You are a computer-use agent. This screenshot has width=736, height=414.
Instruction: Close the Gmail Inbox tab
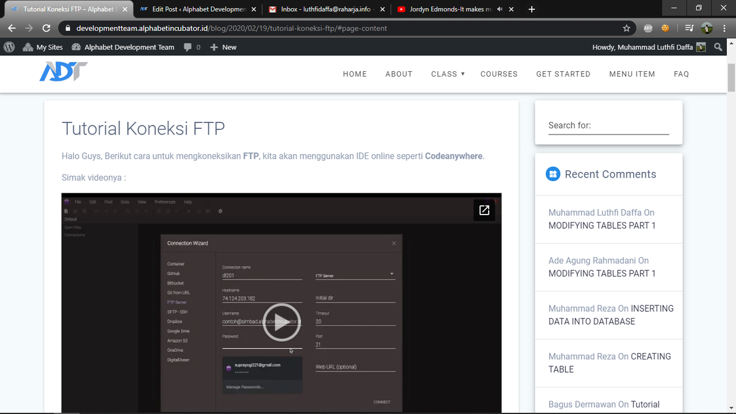pos(382,9)
